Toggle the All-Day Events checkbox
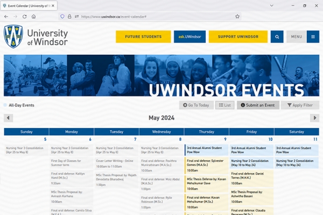This screenshot has height=215, width=323. coord(5,105)
